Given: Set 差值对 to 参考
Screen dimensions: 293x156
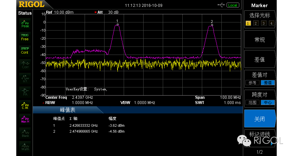Looking at the screenshot, I should click(252, 83).
